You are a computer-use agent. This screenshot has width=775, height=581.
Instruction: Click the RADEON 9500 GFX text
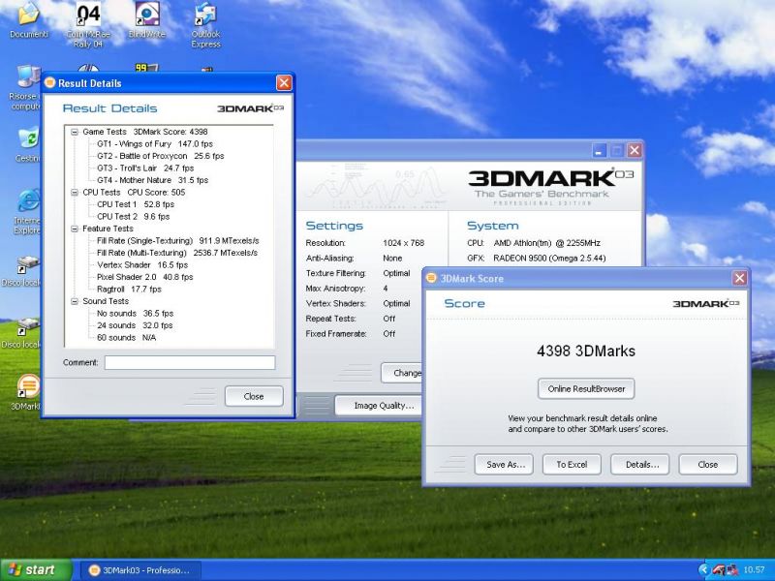click(x=549, y=258)
